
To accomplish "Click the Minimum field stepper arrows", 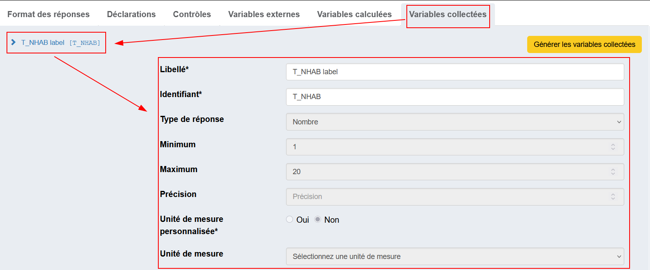I will [612, 147].
